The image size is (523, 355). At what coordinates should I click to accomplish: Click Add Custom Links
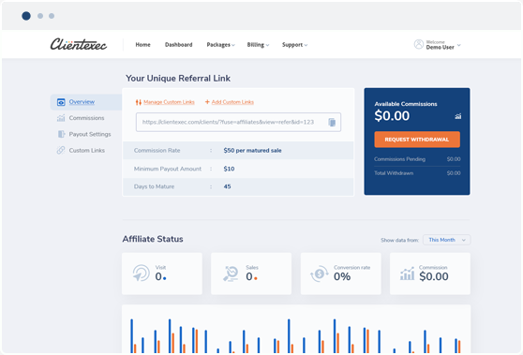pyautogui.click(x=232, y=102)
